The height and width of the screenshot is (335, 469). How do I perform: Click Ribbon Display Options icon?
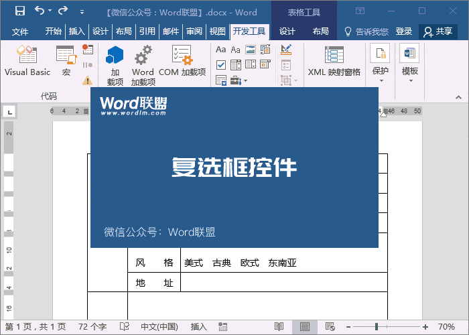[360, 11]
